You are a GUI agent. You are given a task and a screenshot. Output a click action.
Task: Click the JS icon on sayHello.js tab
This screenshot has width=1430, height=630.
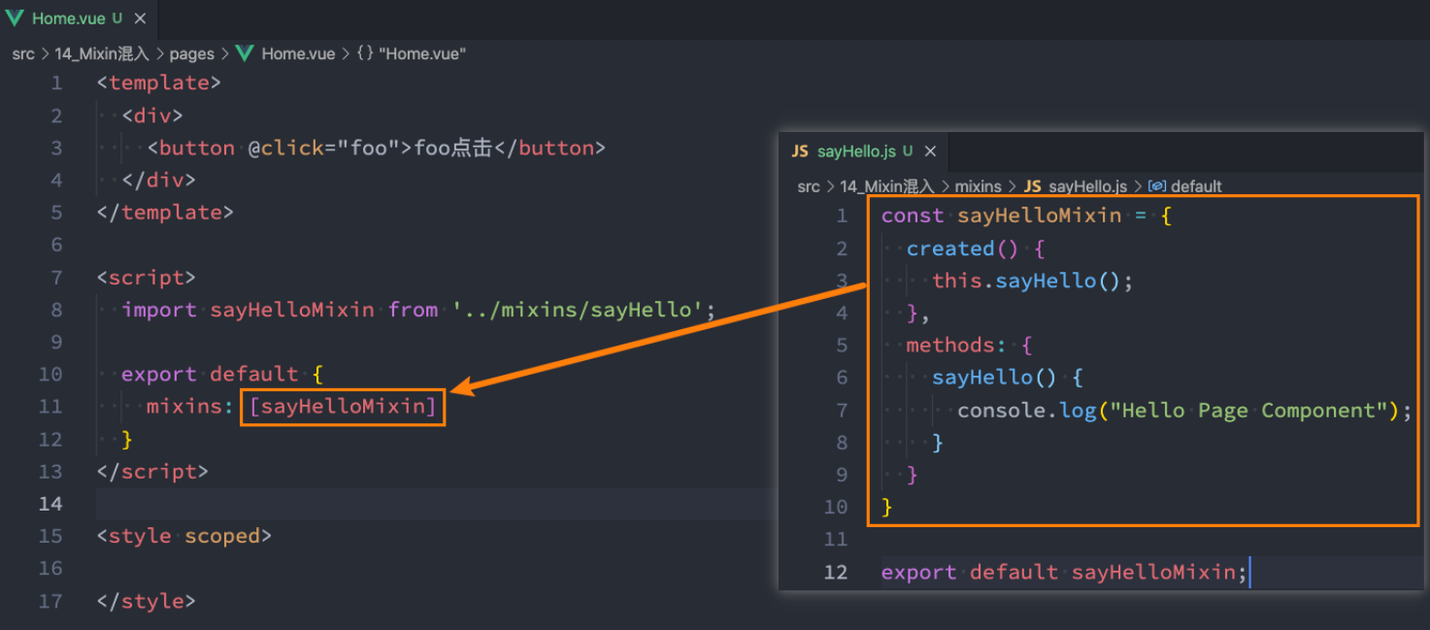(801, 151)
